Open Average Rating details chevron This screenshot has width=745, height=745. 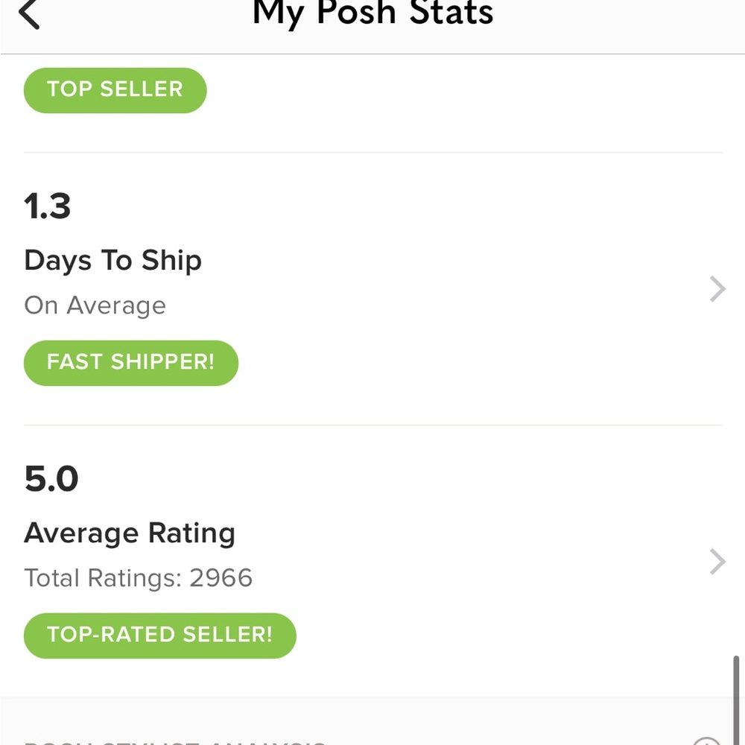[717, 562]
